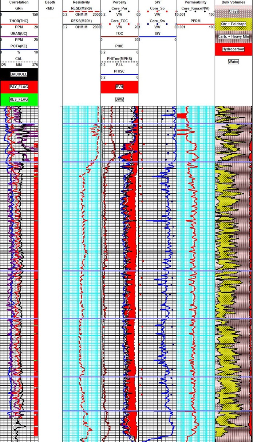
Task: Click the Core_Kmax(N/A) legend entry
Action: tap(195, 8)
